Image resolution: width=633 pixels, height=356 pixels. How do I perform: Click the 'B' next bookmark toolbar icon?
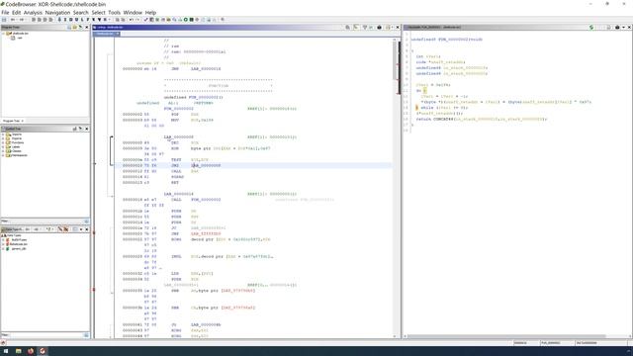[105, 20]
